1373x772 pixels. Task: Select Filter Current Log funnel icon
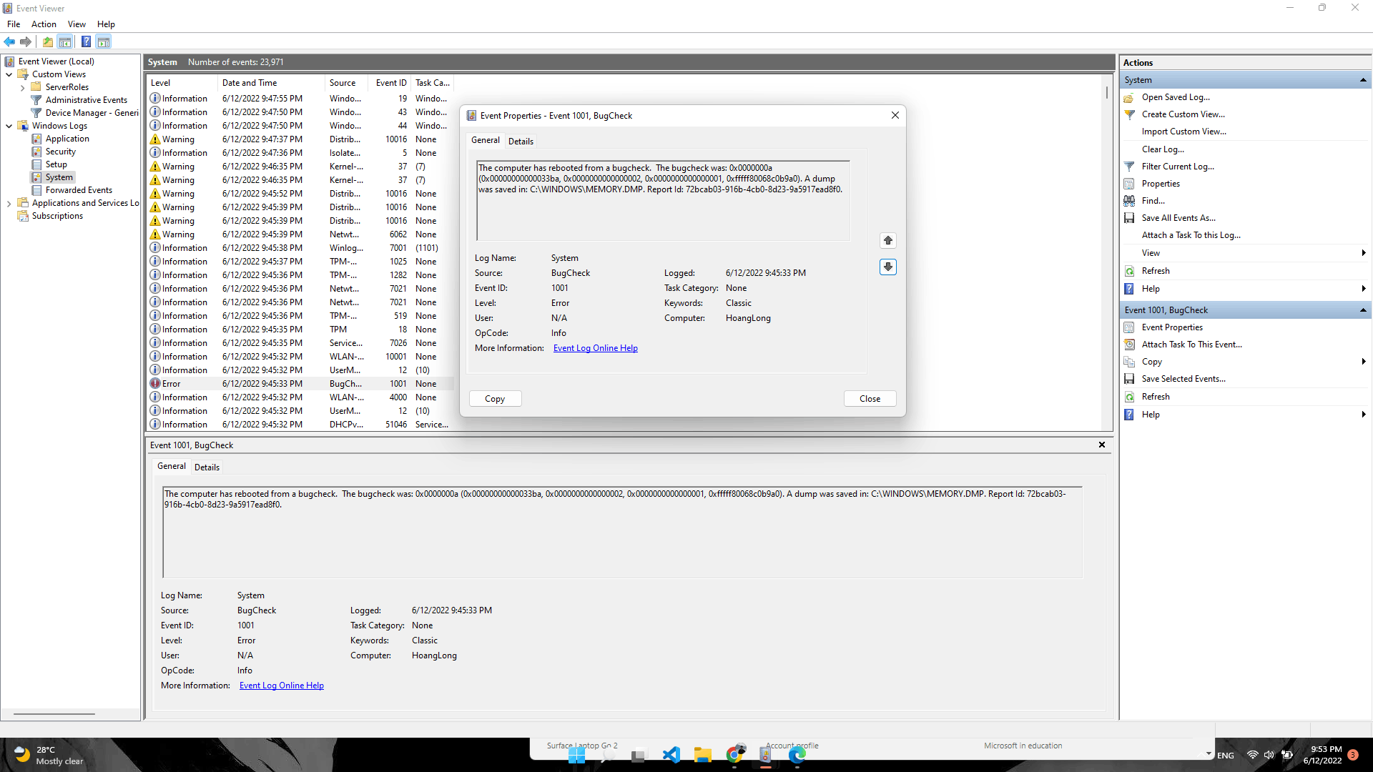point(1130,166)
